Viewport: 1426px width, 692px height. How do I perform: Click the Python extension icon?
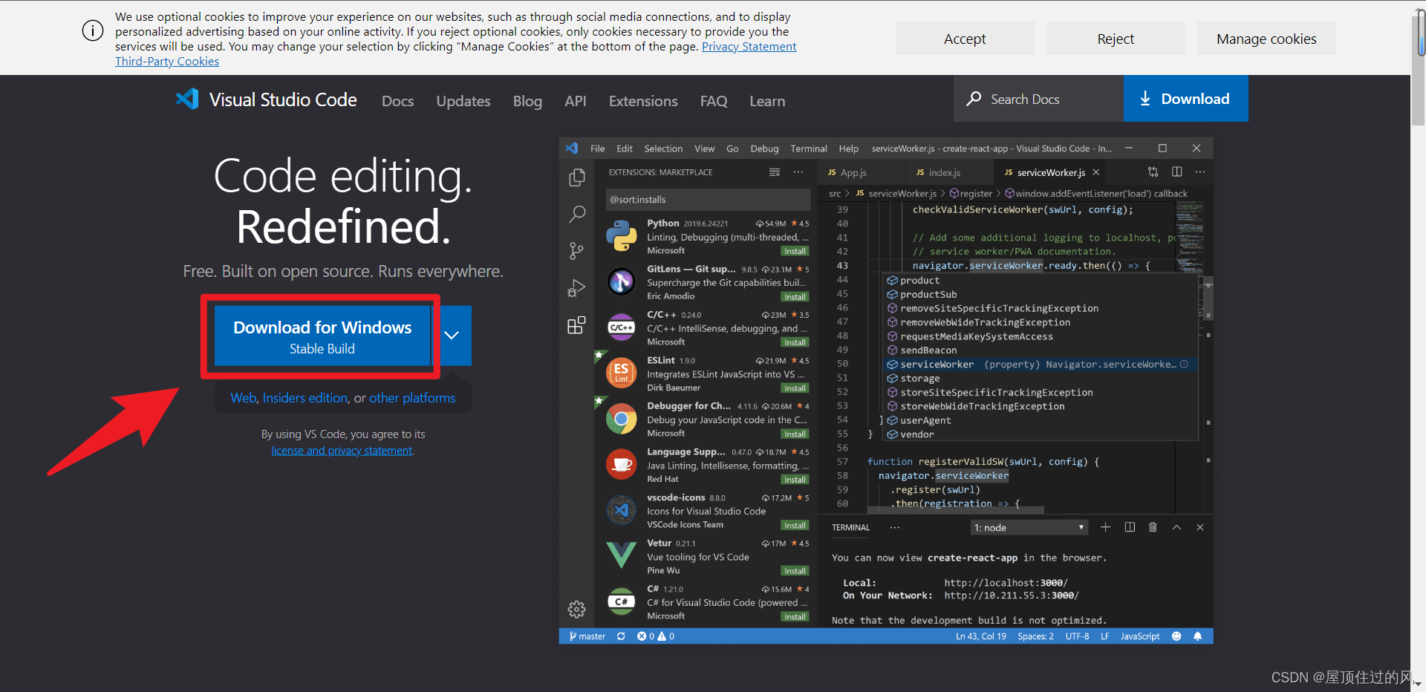tap(621, 236)
